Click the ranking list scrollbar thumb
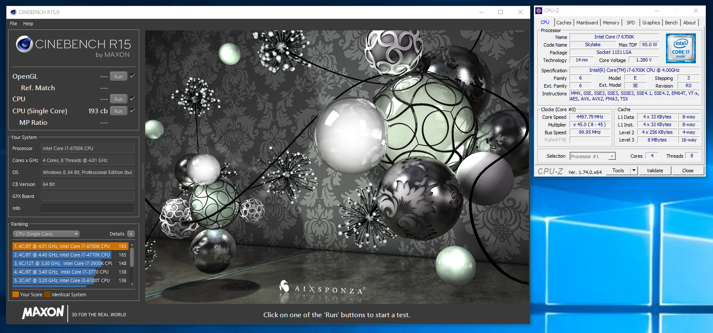Viewport: 713px width, 333px height. [x=132, y=256]
